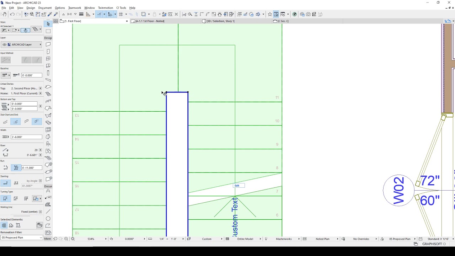Choose the fourth Stair Start and End option
The height and width of the screenshot is (256, 455).
click(37, 122)
